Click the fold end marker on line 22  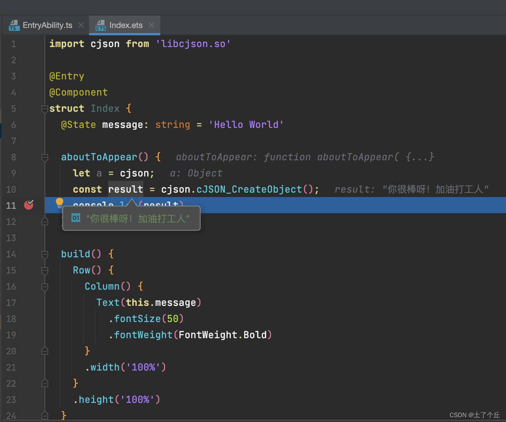[x=45, y=383]
